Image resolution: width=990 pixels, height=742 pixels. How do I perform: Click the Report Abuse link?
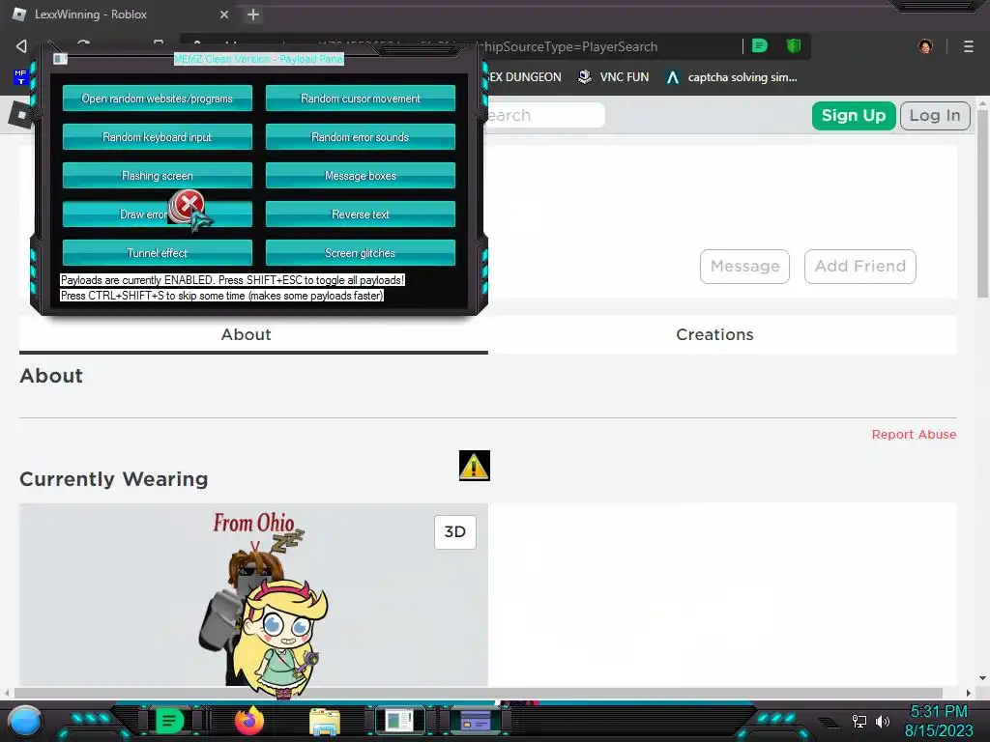(914, 434)
